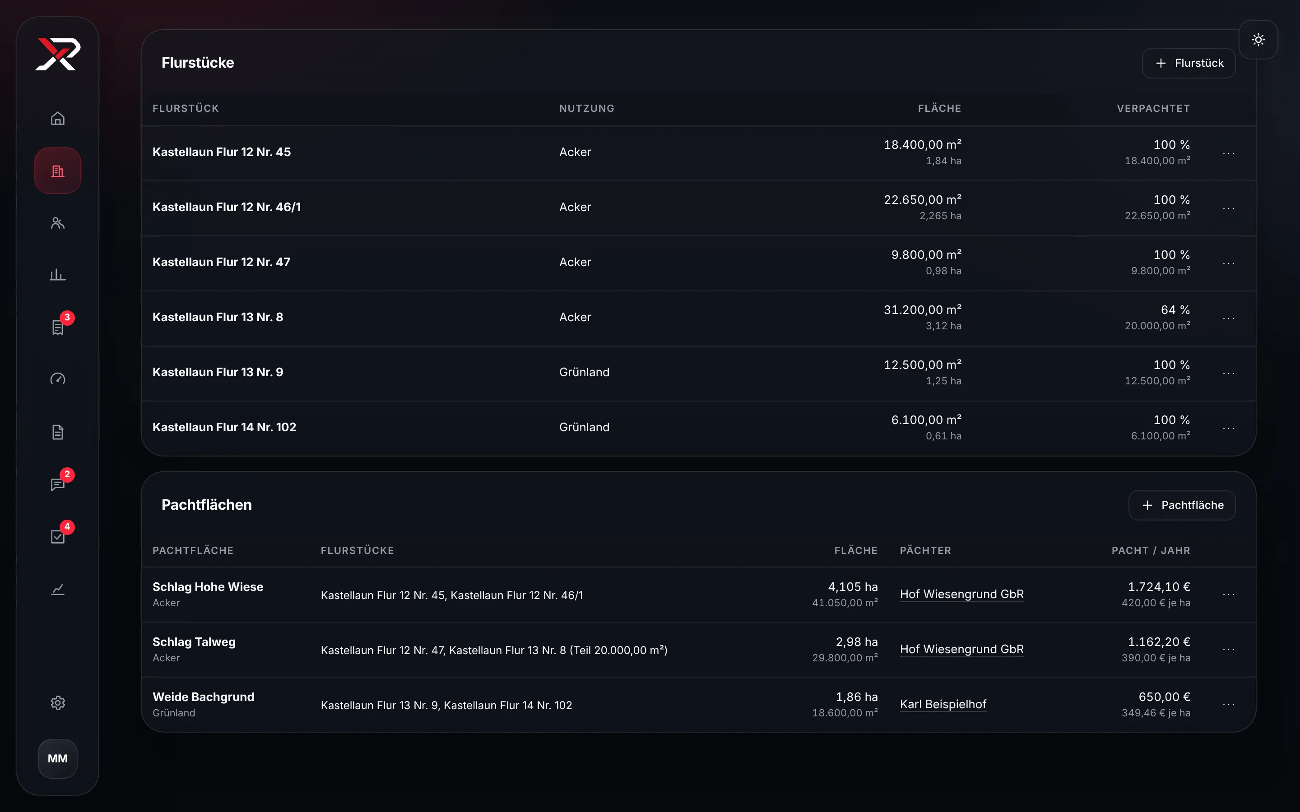Click the Schlag Hohe Wiese name
Viewport: 1300px width, 812px height.
[208, 586]
